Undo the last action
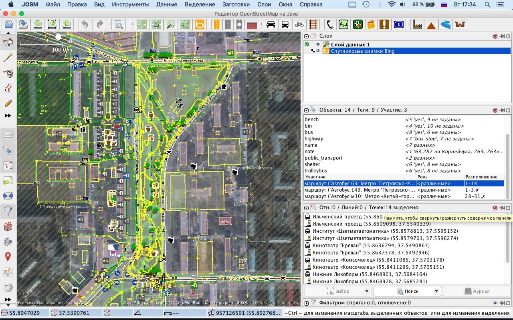 [x=85, y=24]
